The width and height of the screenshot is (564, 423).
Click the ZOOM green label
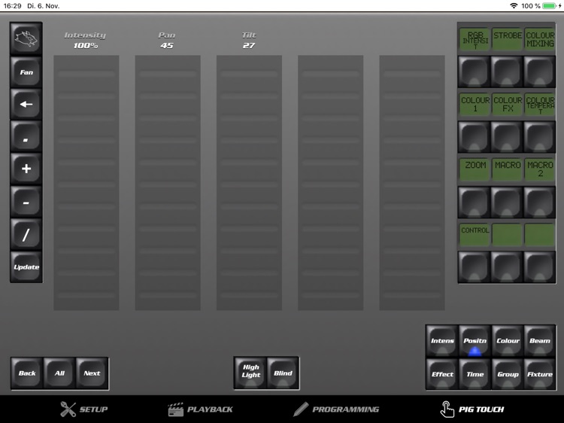pyautogui.click(x=475, y=169)
